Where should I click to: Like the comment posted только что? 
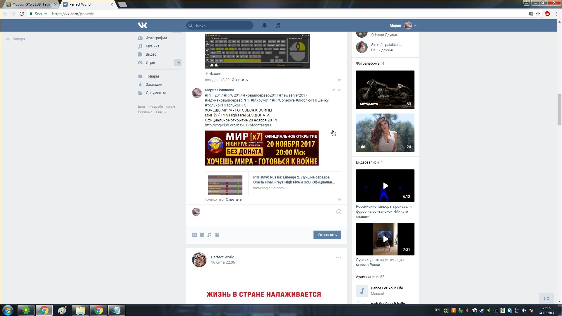click(x=340, y=200)
